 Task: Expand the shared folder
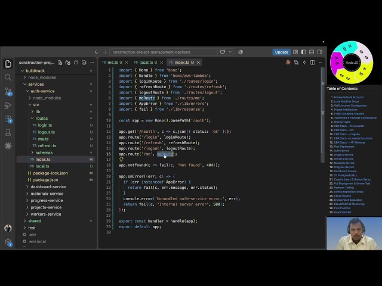25,221
